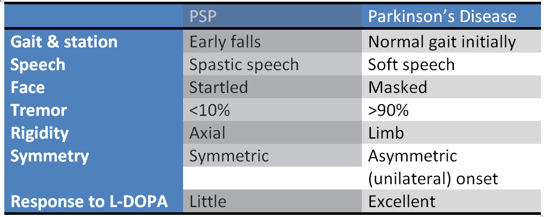Image resolution: width=544 pixels, height=217 pixels.
Task: Select the Speech row label
Action: pyautogui.click(x=38, y=65)
